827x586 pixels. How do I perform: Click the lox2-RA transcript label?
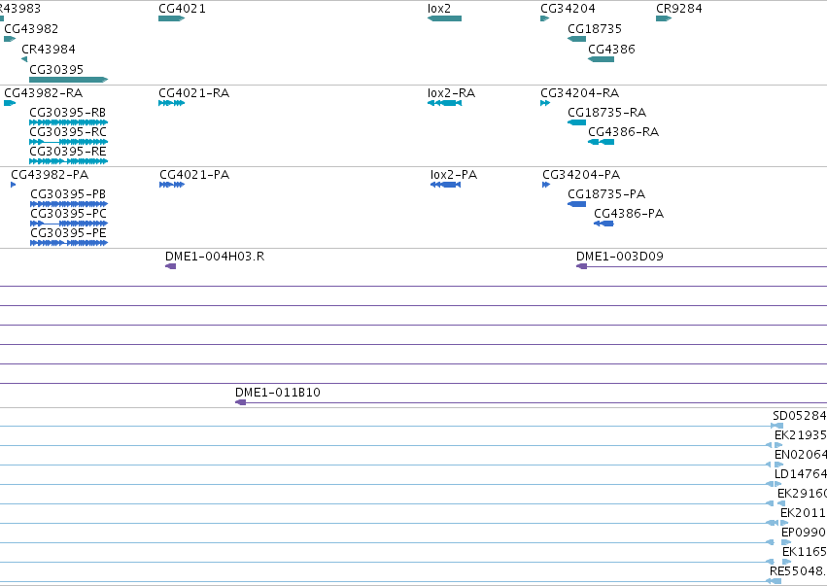tap(452, 93)
